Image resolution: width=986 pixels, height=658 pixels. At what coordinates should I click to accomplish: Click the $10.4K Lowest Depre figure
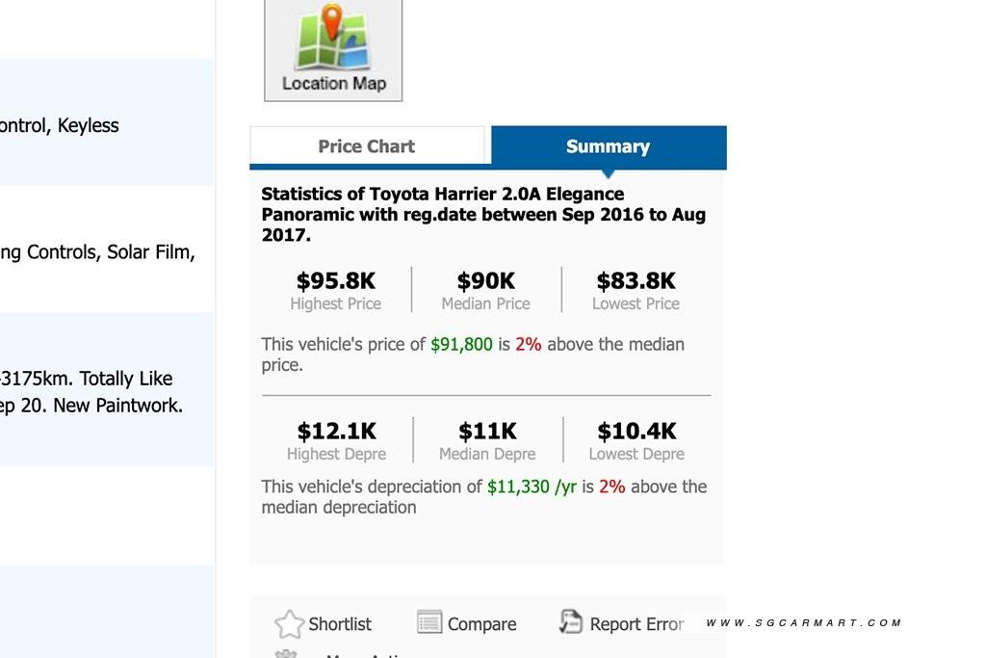point(636,431)
